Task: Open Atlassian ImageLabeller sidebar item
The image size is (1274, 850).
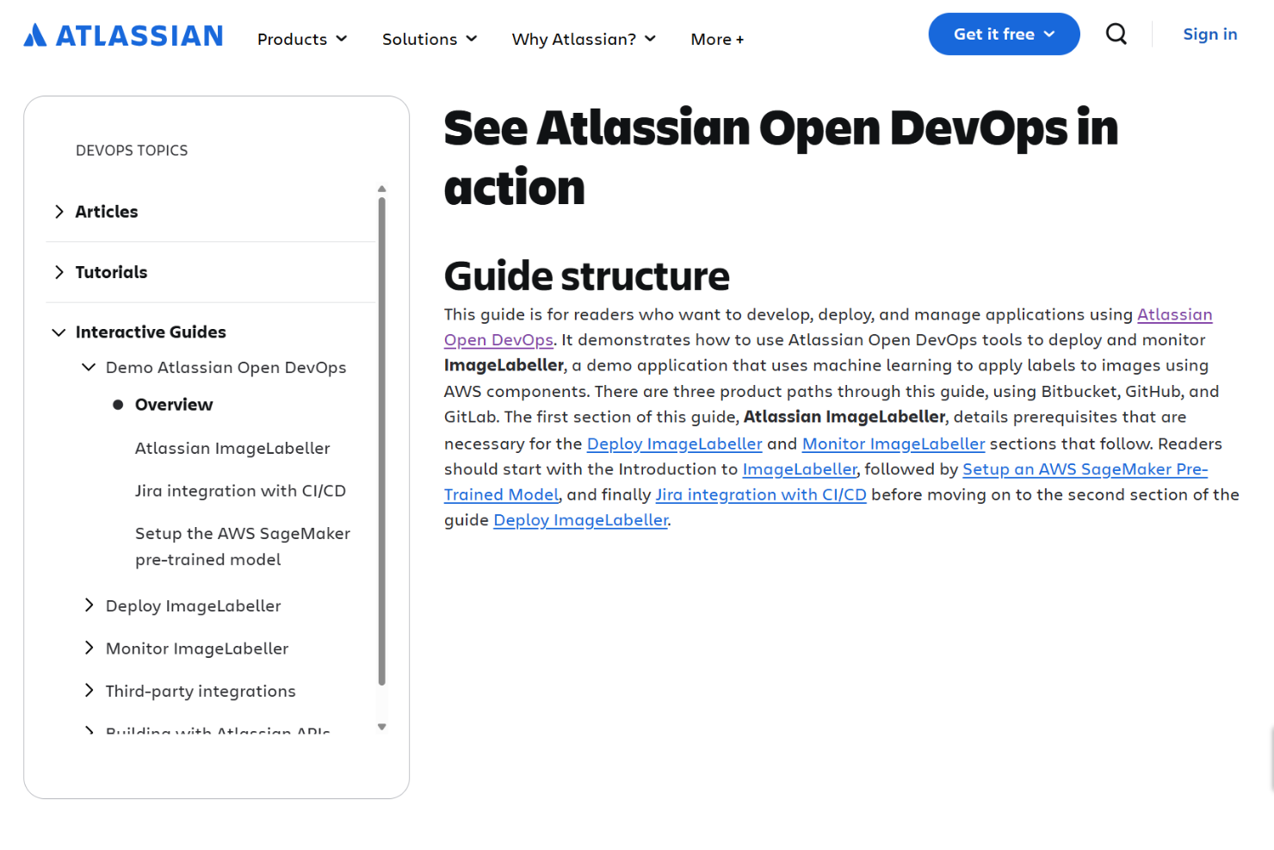Action: click(232, 448)
